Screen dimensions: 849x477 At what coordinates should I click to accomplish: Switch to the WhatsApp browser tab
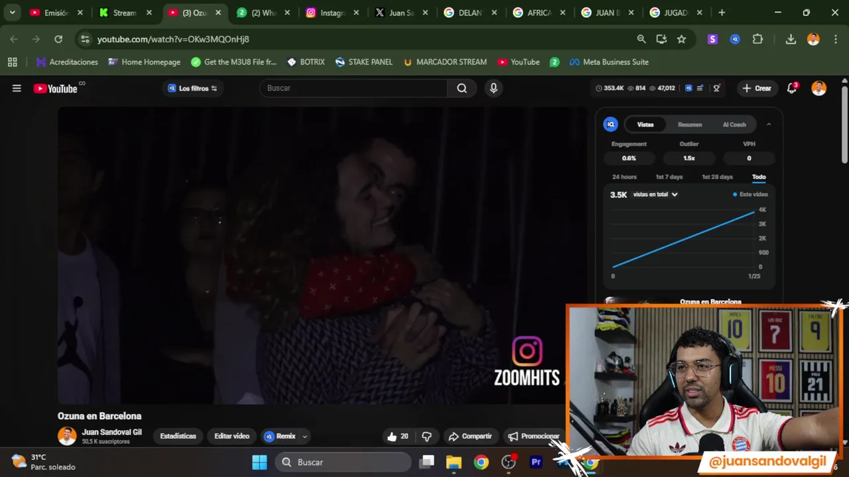pos(263,13)
